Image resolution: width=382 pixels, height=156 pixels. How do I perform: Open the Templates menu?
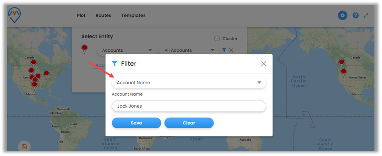click(x=133, y=15)
